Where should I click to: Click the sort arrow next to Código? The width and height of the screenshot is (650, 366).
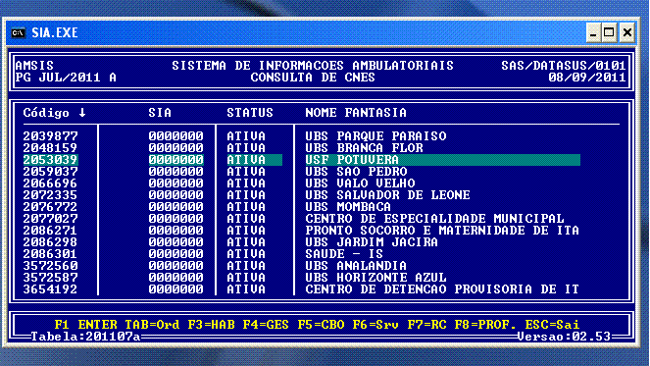[x=82, y=113]
